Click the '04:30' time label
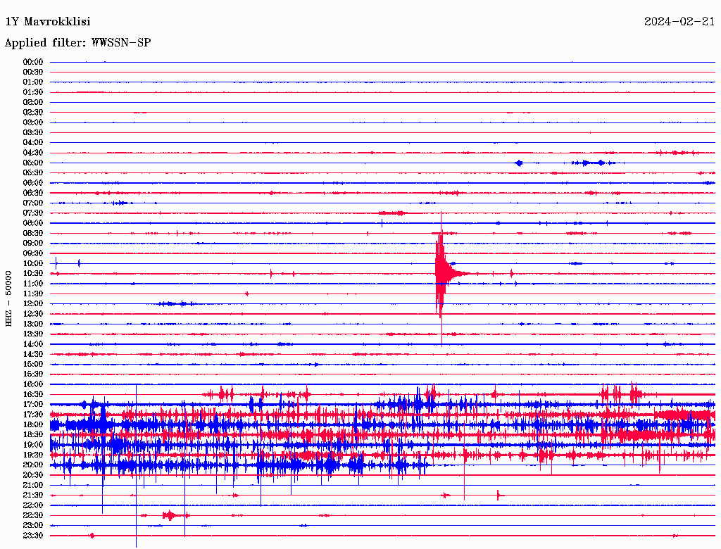This screenshot has height=549, width=721. pyautogui.click(x=32, y=153)
